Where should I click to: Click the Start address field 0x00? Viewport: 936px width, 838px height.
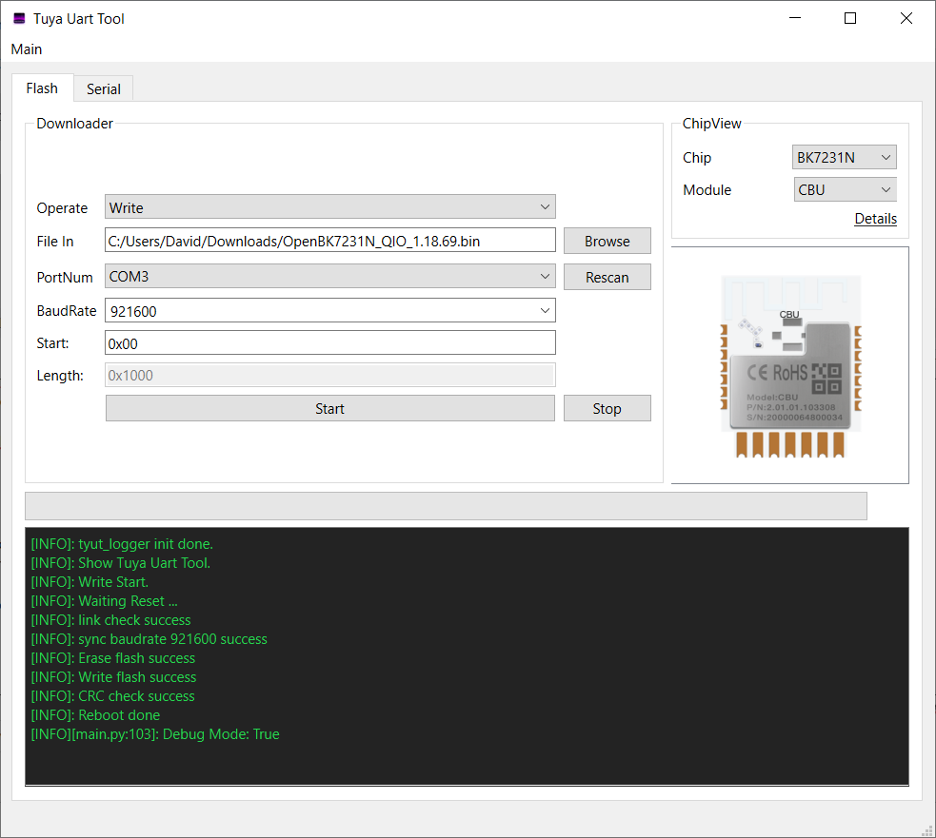pos(330,343)
